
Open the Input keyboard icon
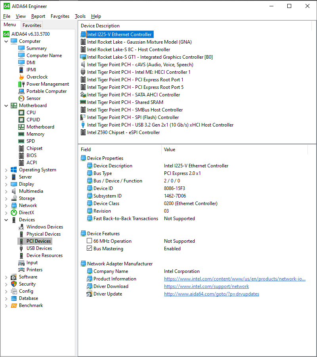[21, 263]
